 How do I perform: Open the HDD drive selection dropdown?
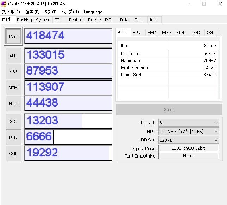coord(188,132)
